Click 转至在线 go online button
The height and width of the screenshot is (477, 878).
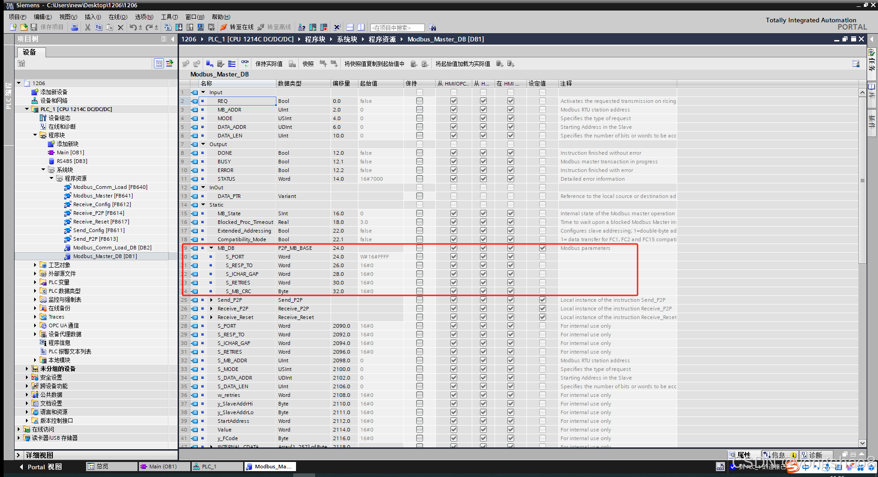pos(237,27)
